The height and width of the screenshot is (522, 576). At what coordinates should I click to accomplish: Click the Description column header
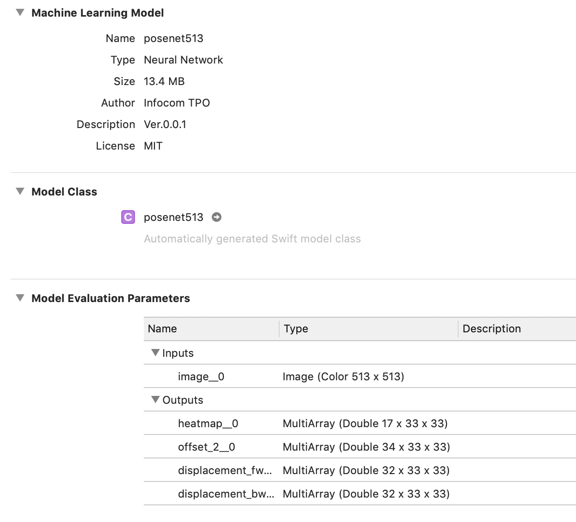[491, 329]
